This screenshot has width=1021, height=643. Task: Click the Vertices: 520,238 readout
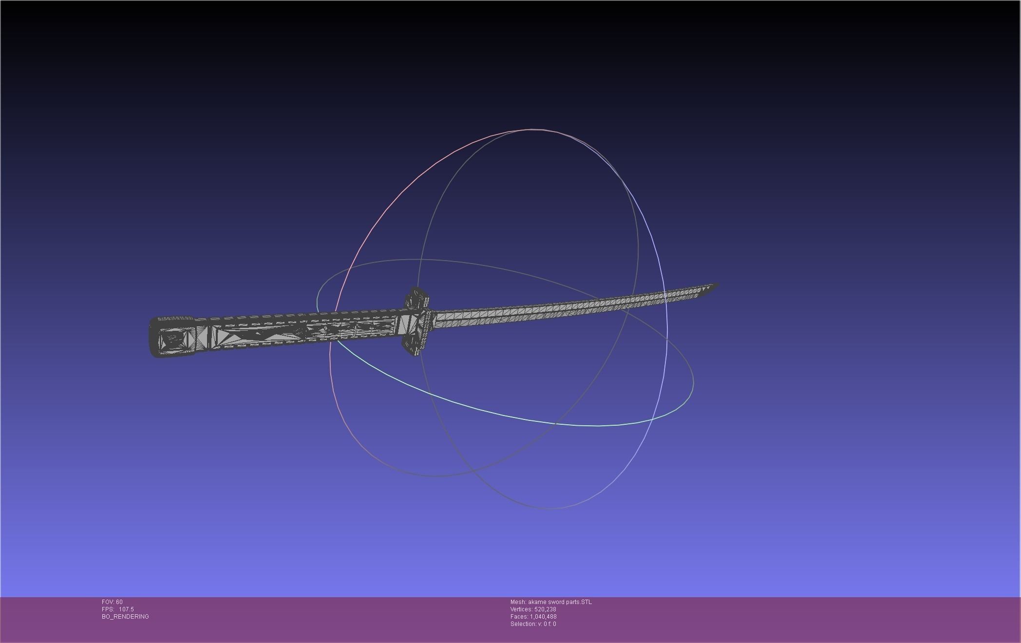pyautogui.click(x=533, y=609)
